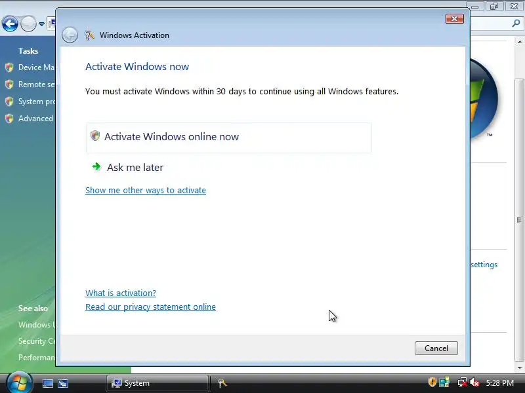Viewport: 525px width, 393px height.
Task: Click shield icon next to Device Manager
Action: click(9, 67)
